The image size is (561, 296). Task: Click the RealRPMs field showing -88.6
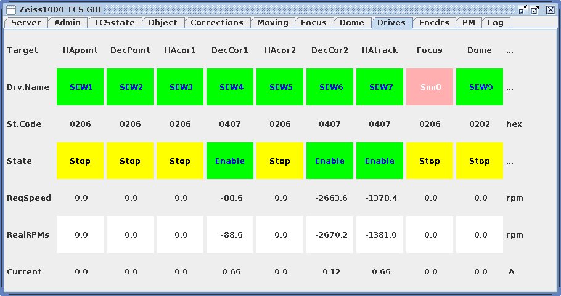click(230, 234)
